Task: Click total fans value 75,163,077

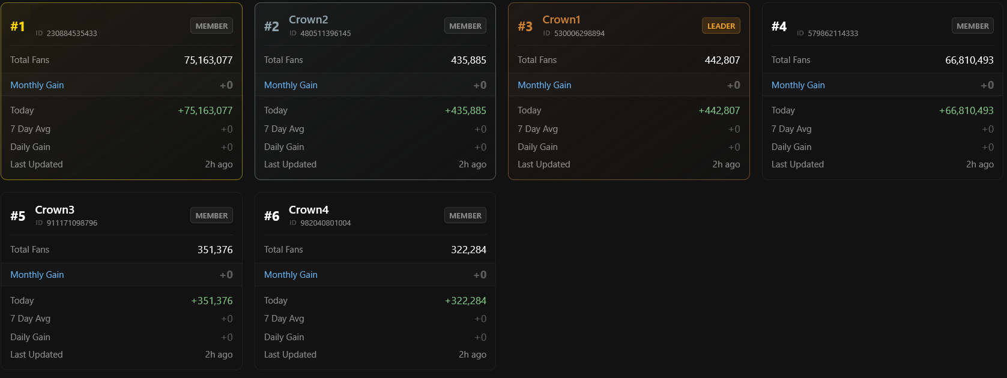Action: click(x=208, y=60)
